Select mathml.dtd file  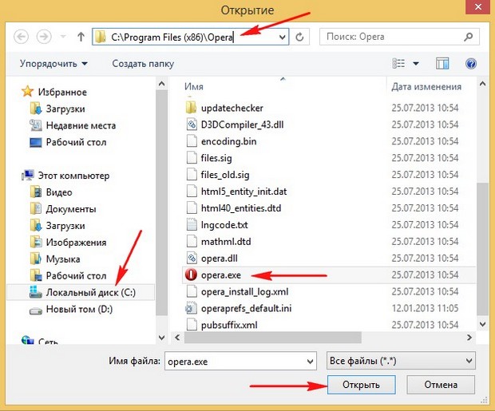[226, 242]
